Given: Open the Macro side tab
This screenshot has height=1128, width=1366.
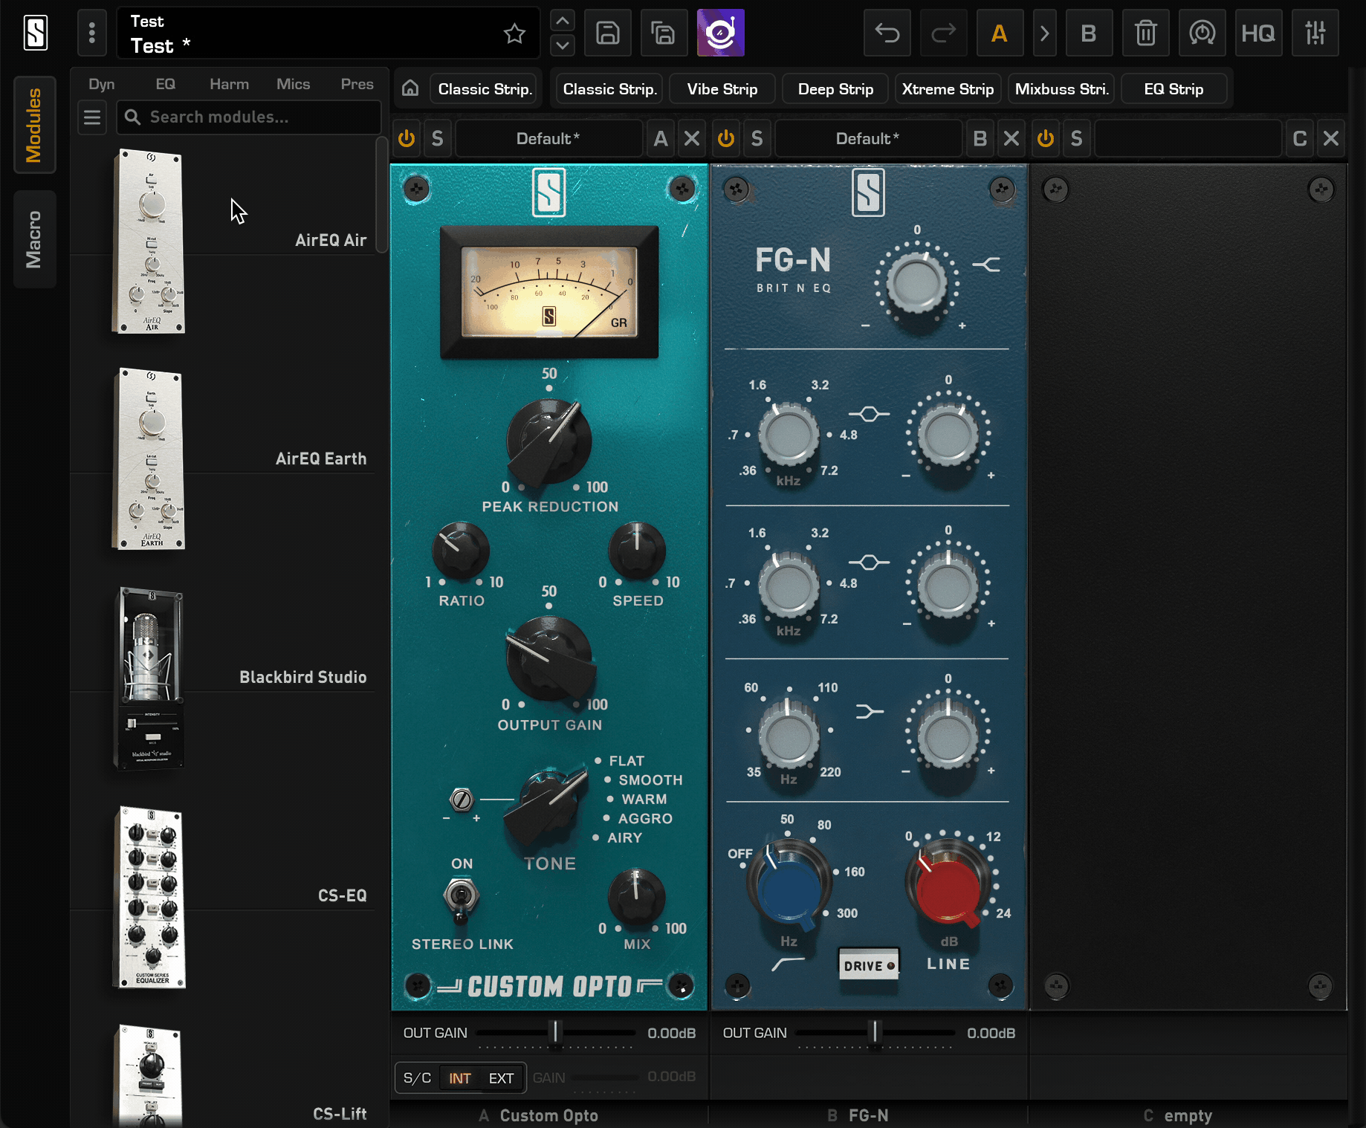Looking at the screenshot, I should 34,239.
